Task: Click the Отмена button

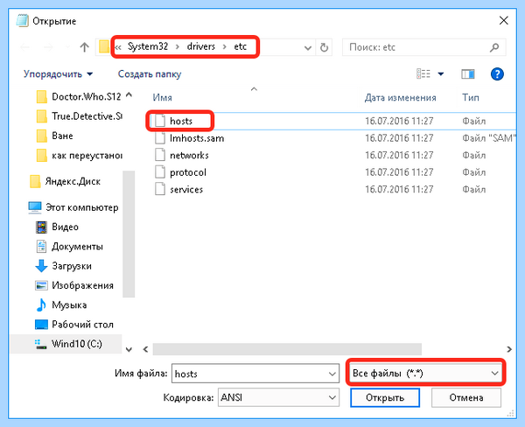Action: coord(466,397)
